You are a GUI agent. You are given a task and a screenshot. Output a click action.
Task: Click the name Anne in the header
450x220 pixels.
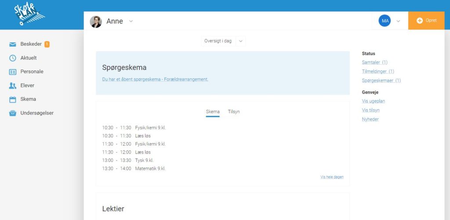click(115, 21)
